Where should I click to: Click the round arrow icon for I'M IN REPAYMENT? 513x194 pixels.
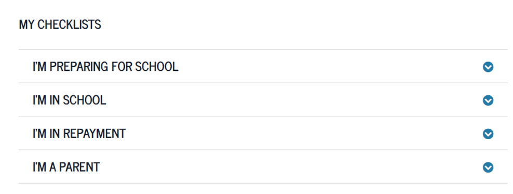click(488, 134)
